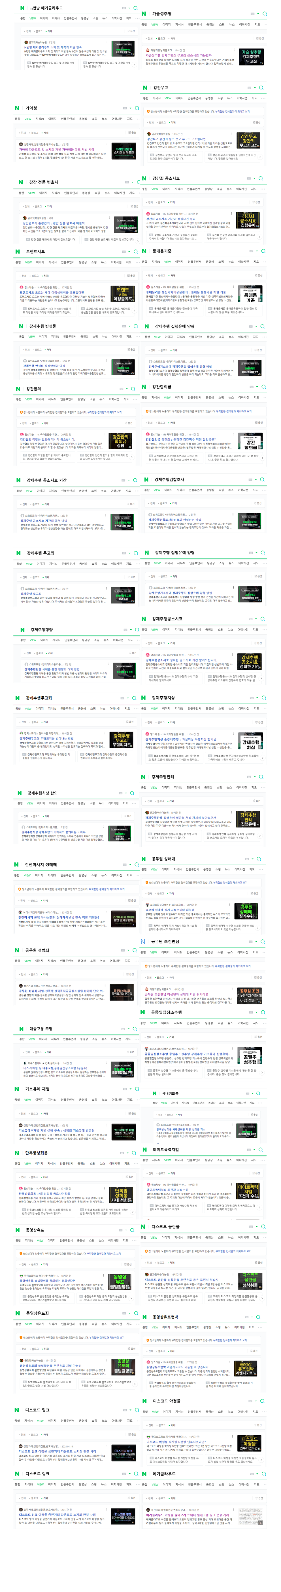Select the 카페 filter under the 강간무고 search

tap(173, 122)
